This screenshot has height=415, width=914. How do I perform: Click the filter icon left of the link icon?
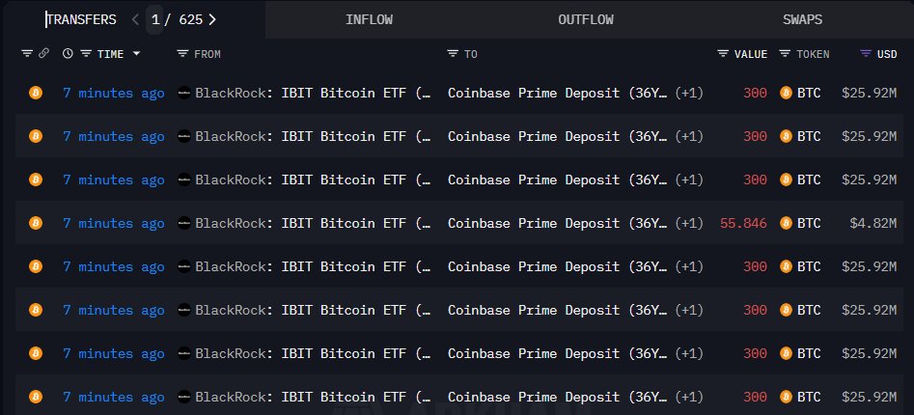[27, 54]
